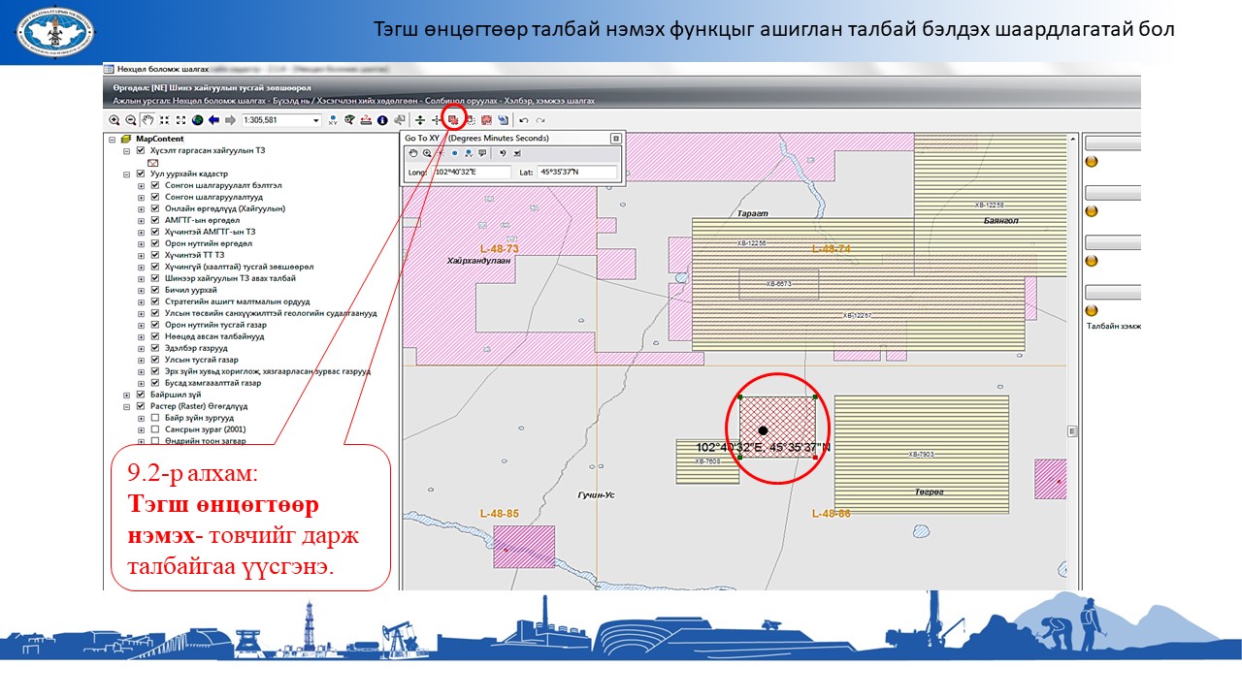Collapse the Уул уурхайн кадастр group
Screen dimensions: 1242x698
(x=126, y=174)
